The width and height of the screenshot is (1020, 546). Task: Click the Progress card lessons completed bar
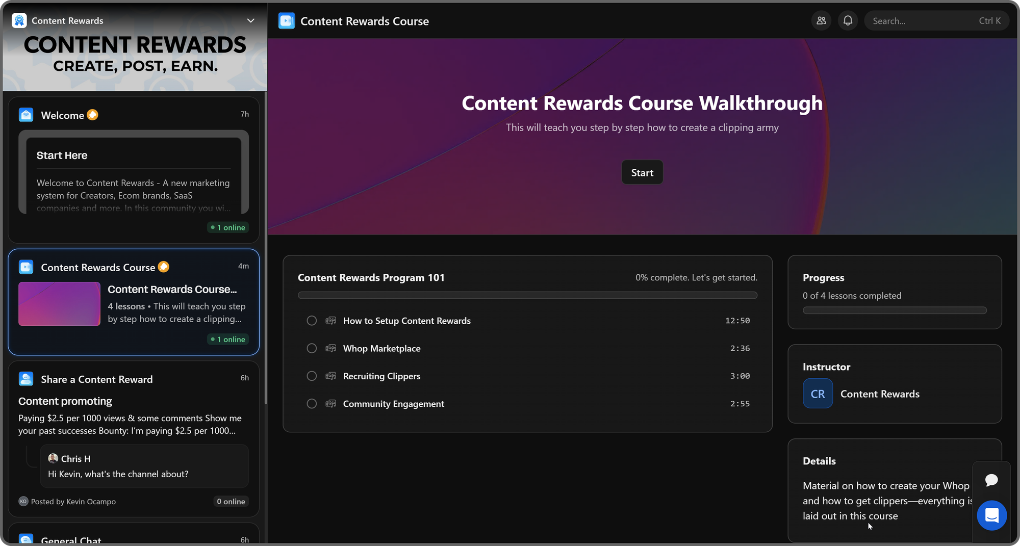(895, 310)
